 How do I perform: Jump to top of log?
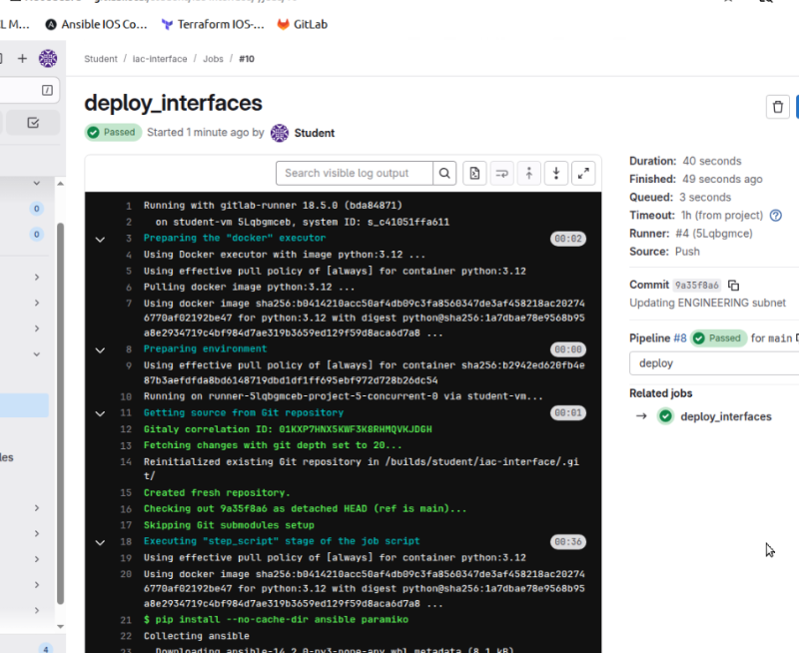click(x=529, y=173)
